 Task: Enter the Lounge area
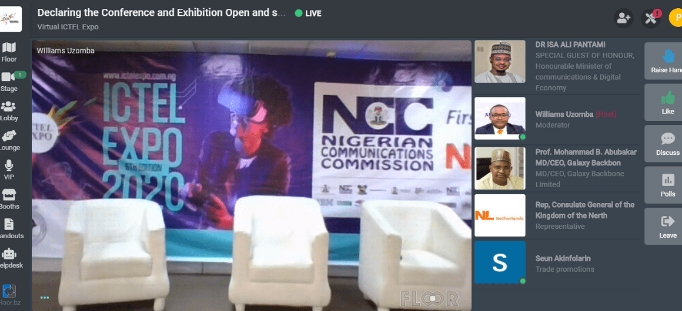(9, 140)
